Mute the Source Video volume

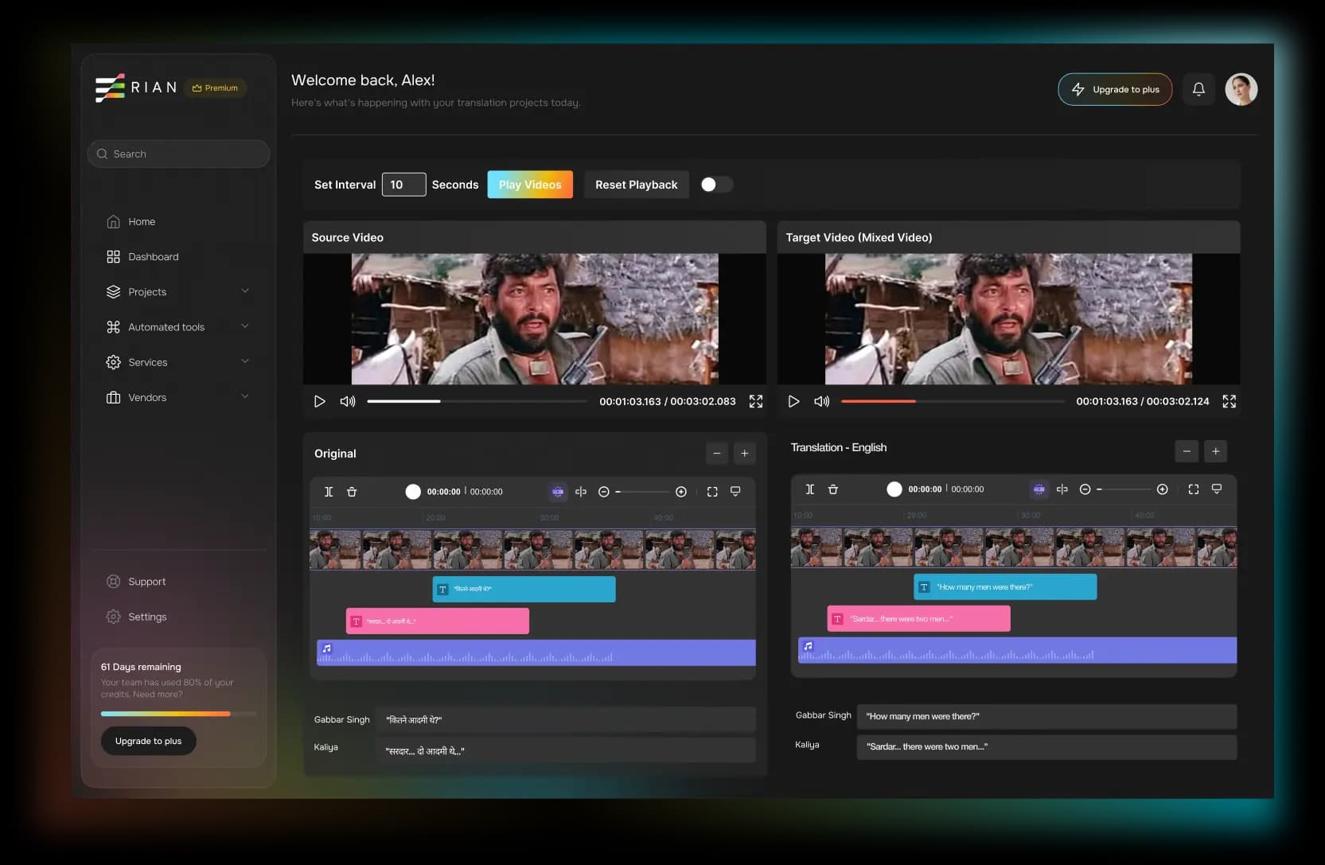click(348, 402)
